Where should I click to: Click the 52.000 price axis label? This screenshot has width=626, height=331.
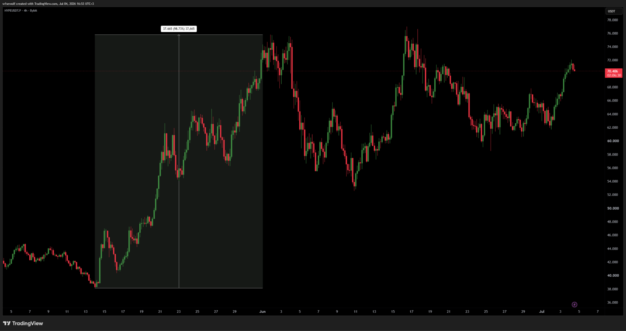(612, 194)
